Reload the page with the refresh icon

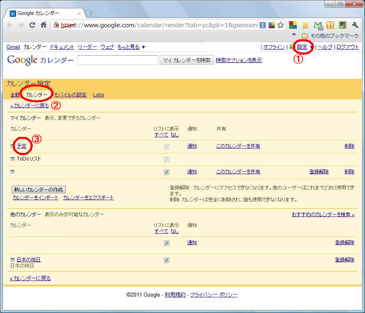point(32,25)
